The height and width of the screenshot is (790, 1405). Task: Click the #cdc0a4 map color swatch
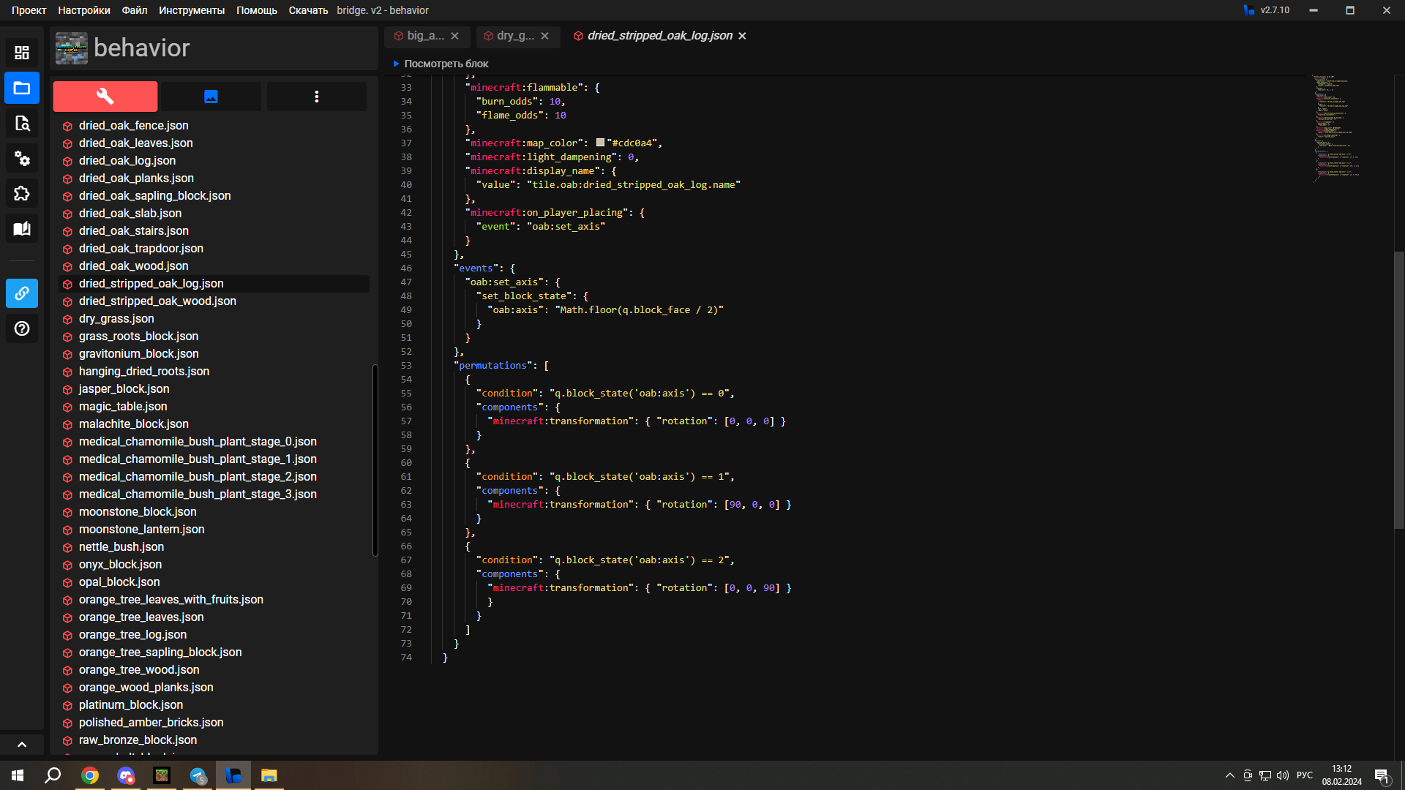point(600,143)
